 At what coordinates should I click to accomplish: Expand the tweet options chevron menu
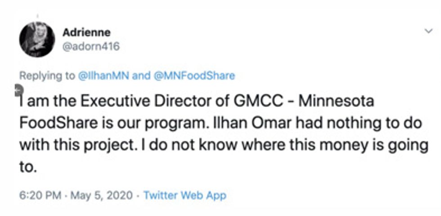[428, 31]
